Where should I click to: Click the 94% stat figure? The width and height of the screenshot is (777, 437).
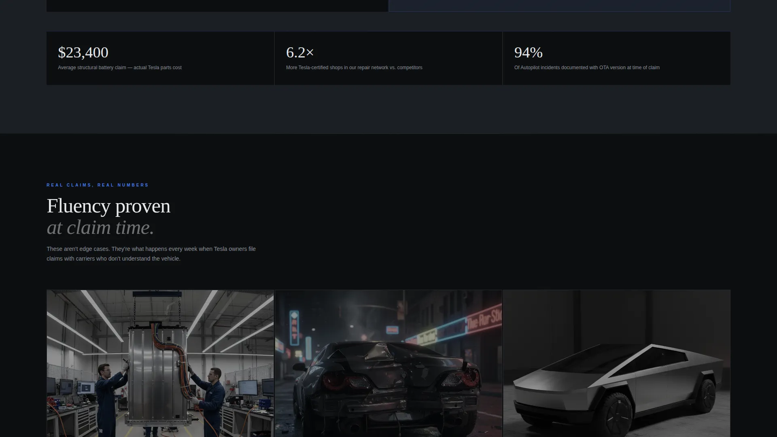[528, 53]
